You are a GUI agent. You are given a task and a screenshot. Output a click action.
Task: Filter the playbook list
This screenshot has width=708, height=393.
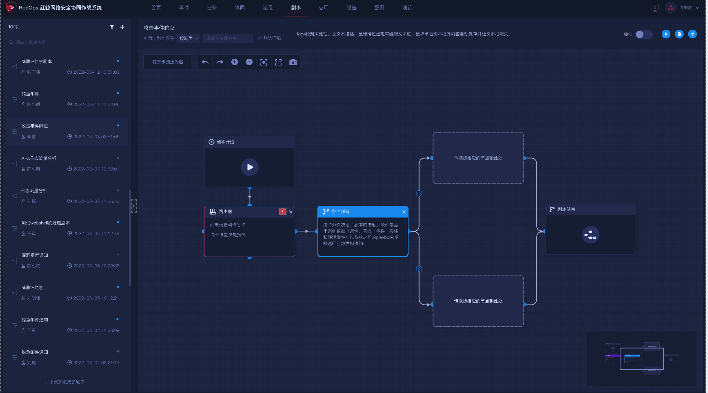(112, 27)
